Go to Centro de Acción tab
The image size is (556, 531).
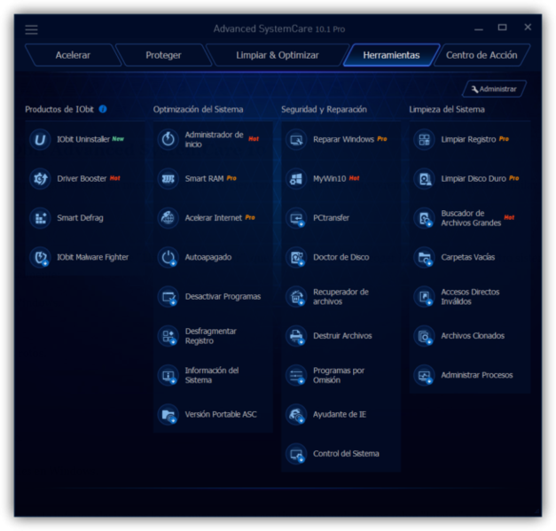pyautogui.click(x=482, y=55)
